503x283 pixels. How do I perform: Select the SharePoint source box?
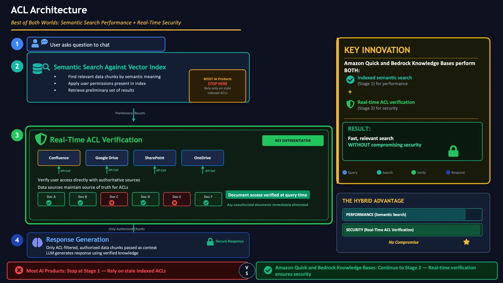155,158
